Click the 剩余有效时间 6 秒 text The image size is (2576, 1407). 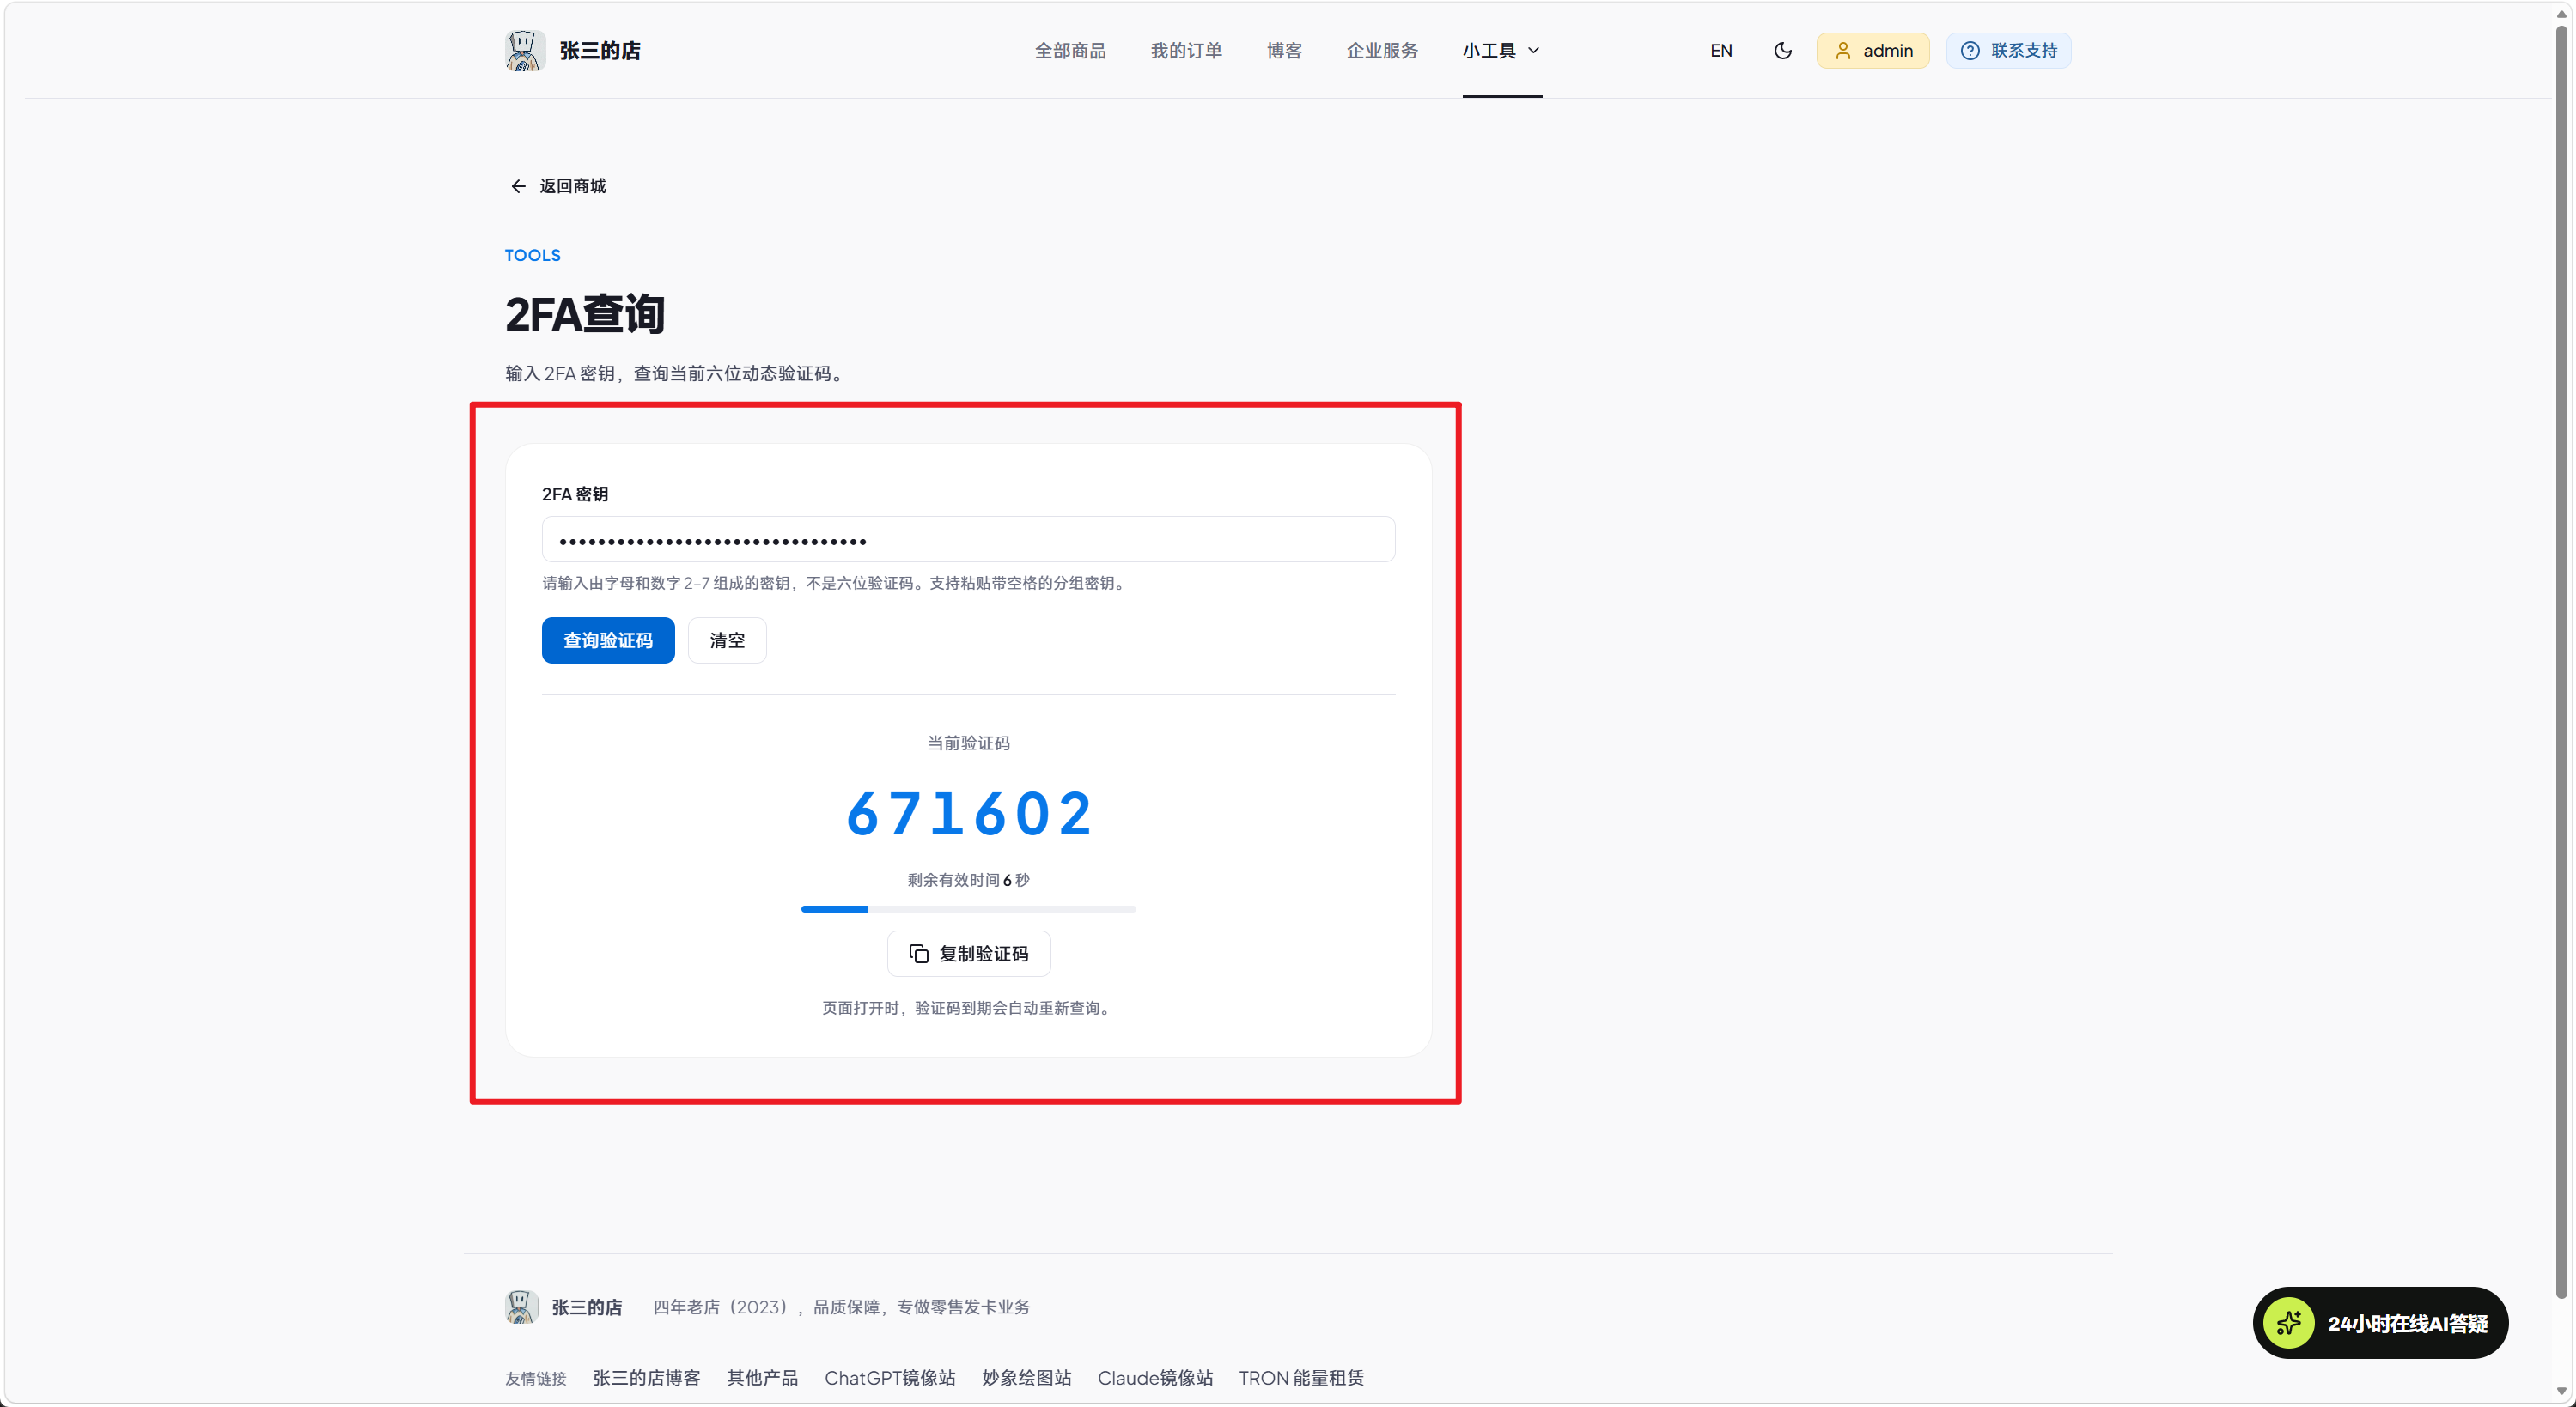[x=968, y=879]
